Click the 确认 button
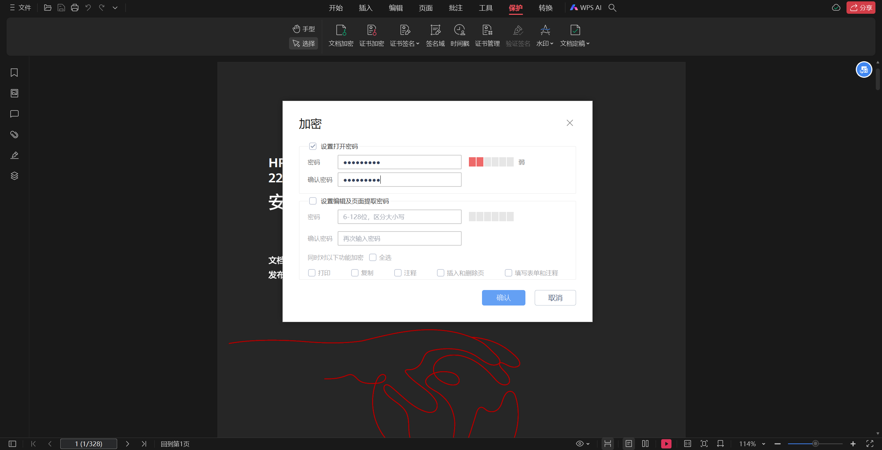The width and height of the screenshot is (882, 450). click(503, 298)
